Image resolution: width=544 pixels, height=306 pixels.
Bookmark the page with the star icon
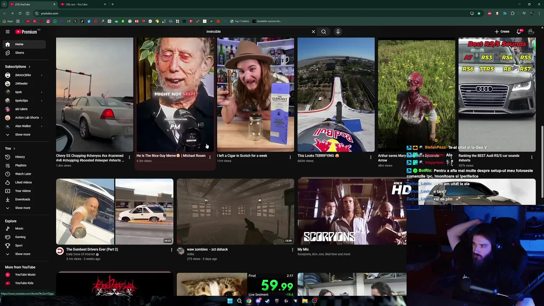coord(479,14)
